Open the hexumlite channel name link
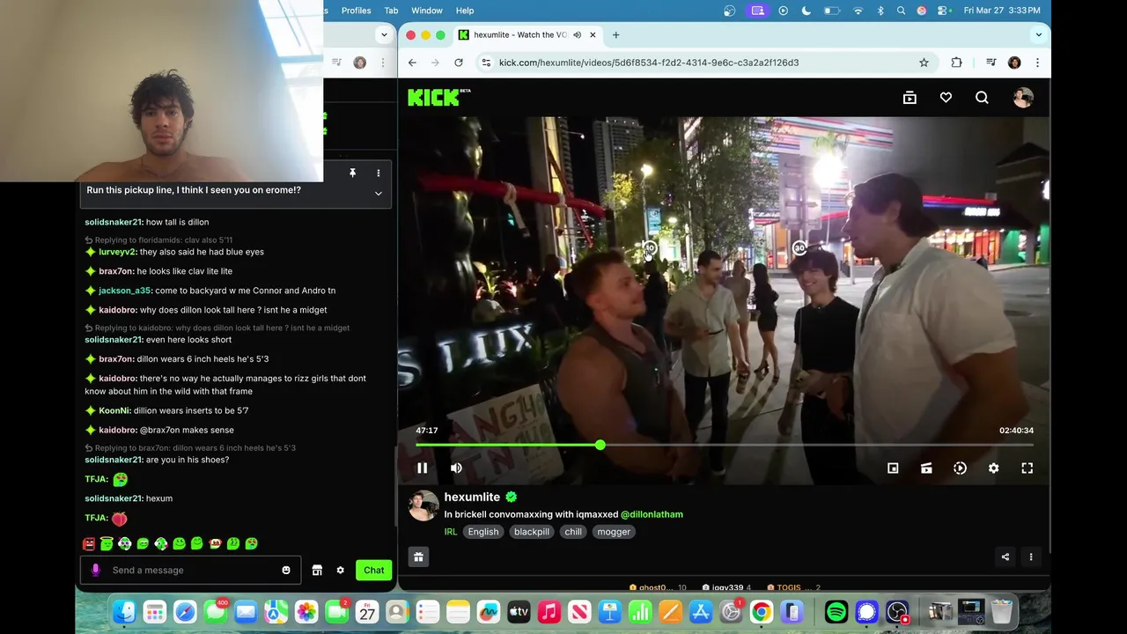The height and width of the screenshot is (634, 1127). point(472,497)
